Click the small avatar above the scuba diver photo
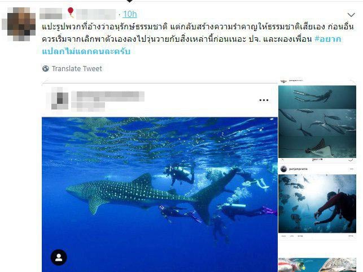 click(283, 169)
